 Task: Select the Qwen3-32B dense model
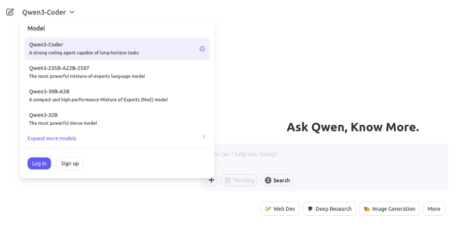point(117,119)
